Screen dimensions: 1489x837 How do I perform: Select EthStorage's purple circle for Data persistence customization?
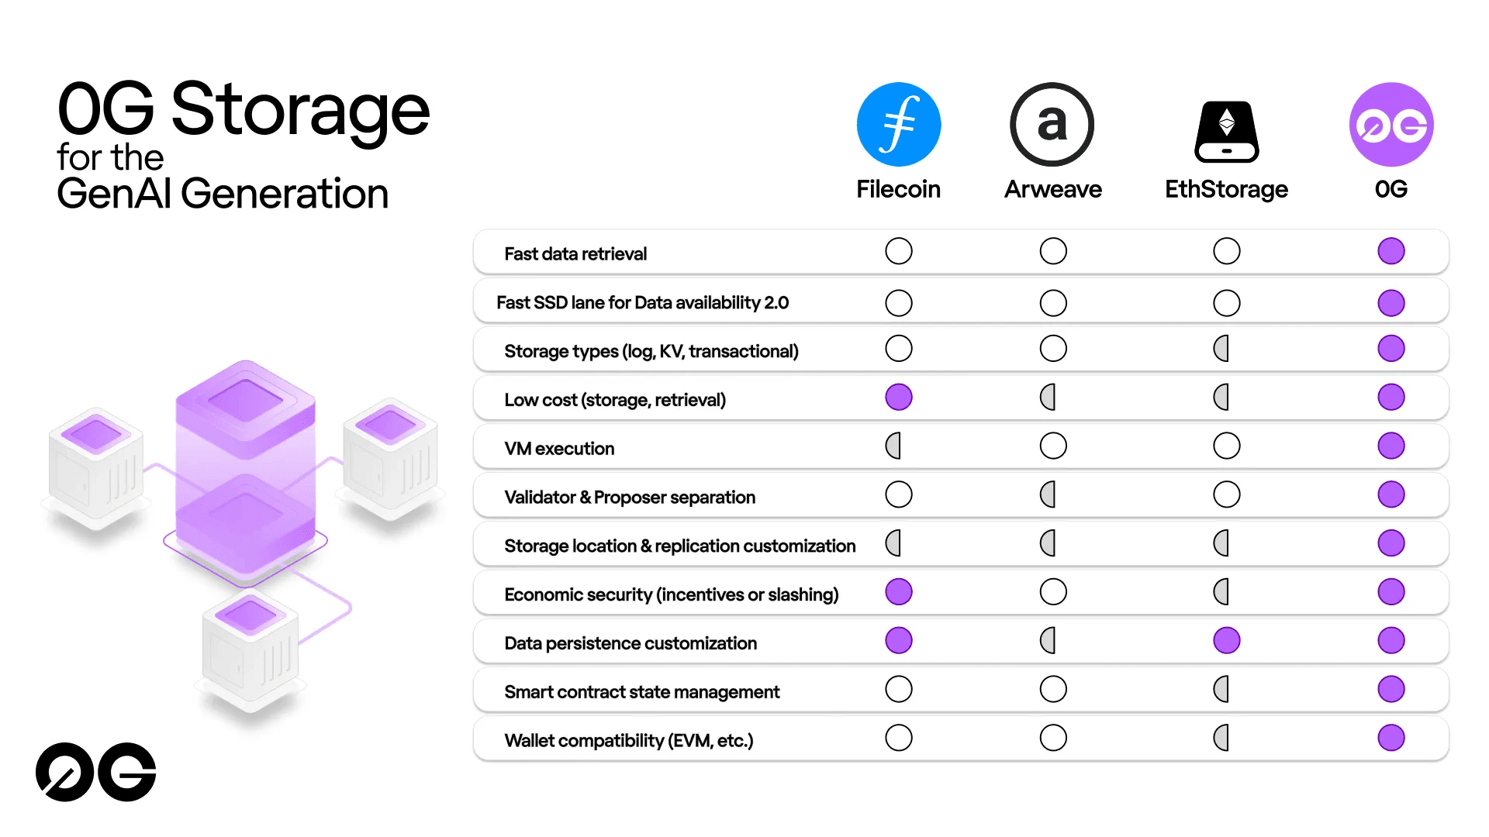pos(1227,640)
